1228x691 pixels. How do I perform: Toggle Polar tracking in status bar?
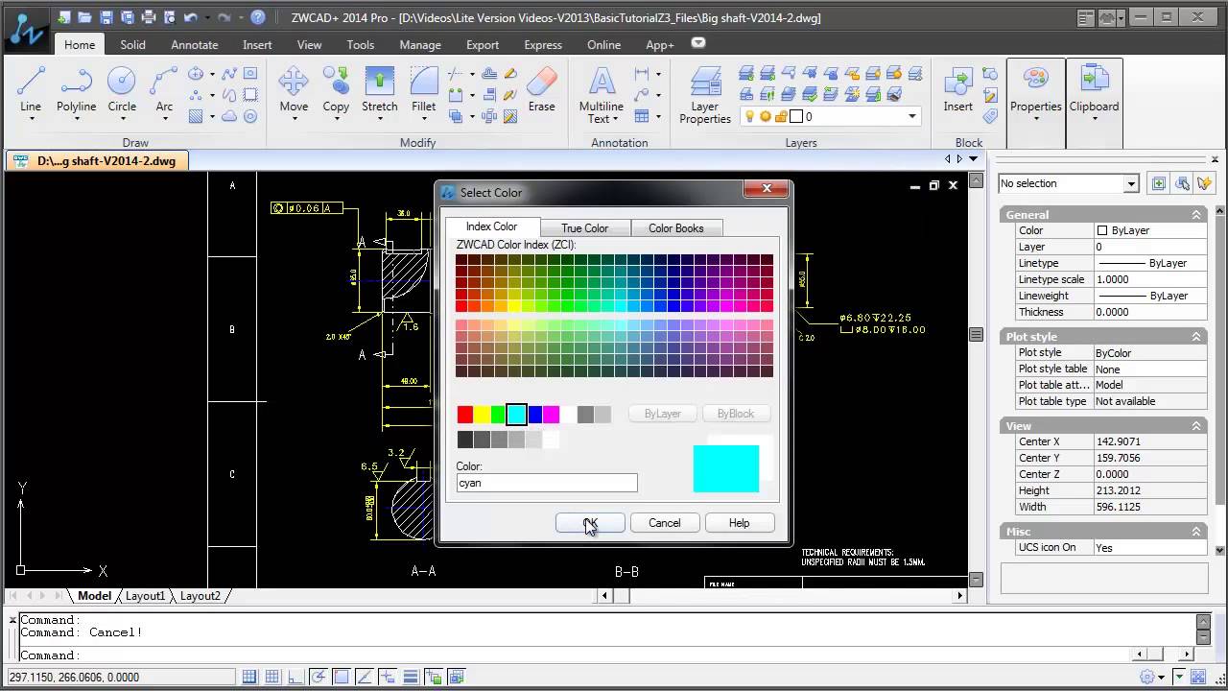click(319, 677)
